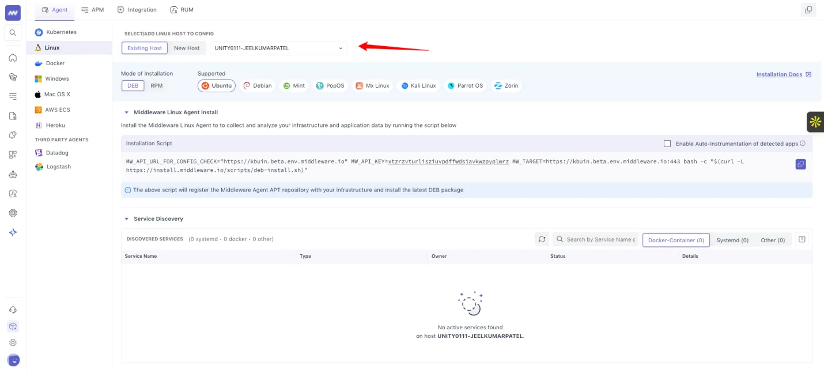Copy the installation script
824x372 pixels.
click(800, 164)
